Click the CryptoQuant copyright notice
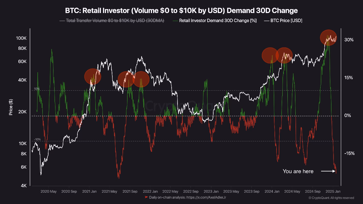This screenshot has width=363, height=204. point(331,198)
